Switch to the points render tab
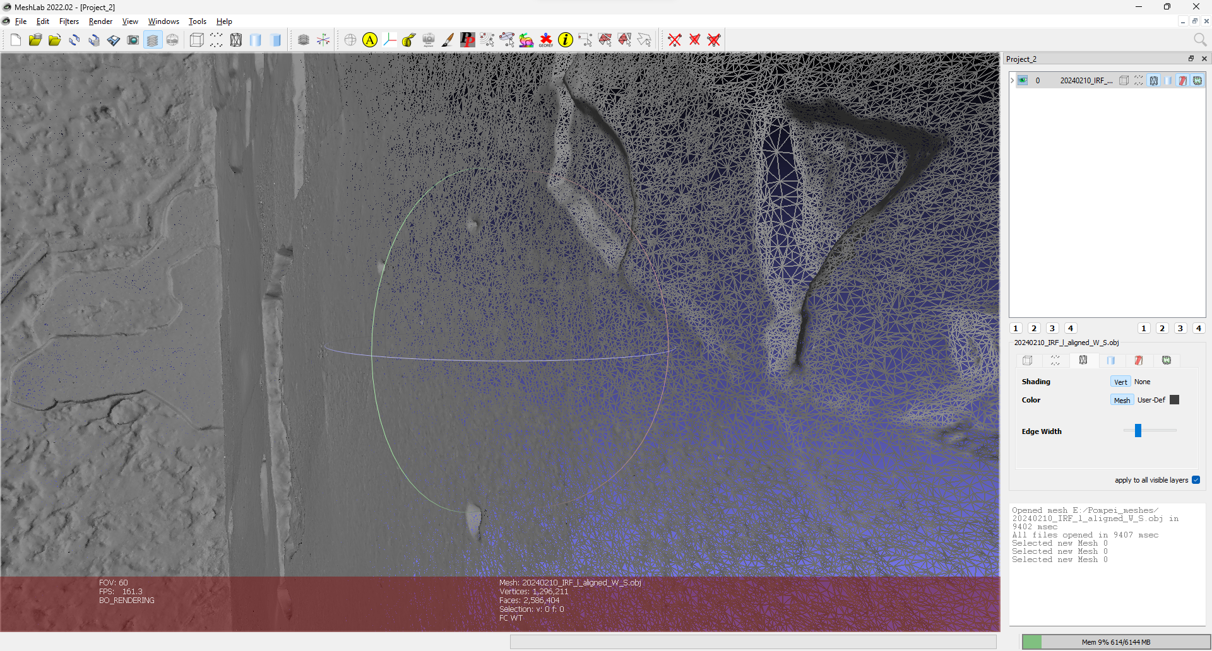The height and width of the screenshot is (651, 1212). click(1055, 360)
